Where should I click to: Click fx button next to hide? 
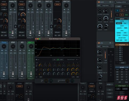tap(122, 15)
